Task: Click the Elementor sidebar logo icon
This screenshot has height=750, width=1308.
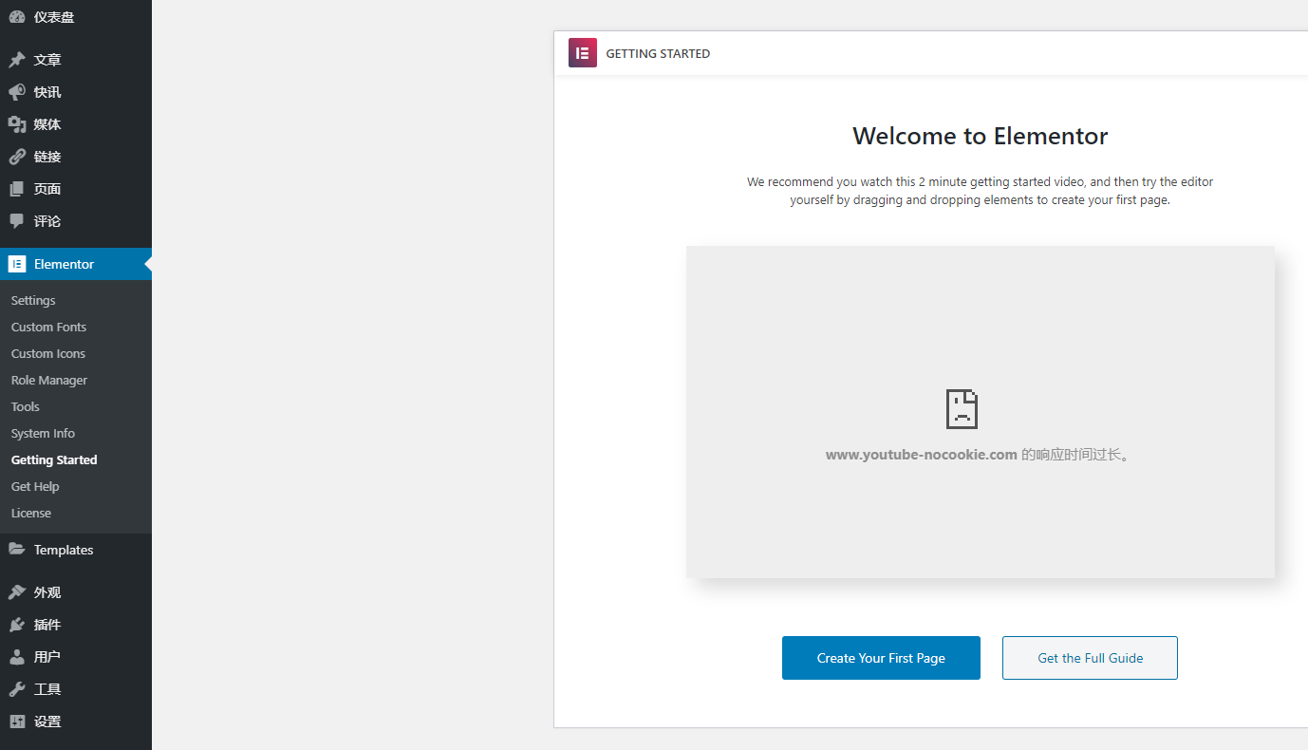Action: (17, 264)
